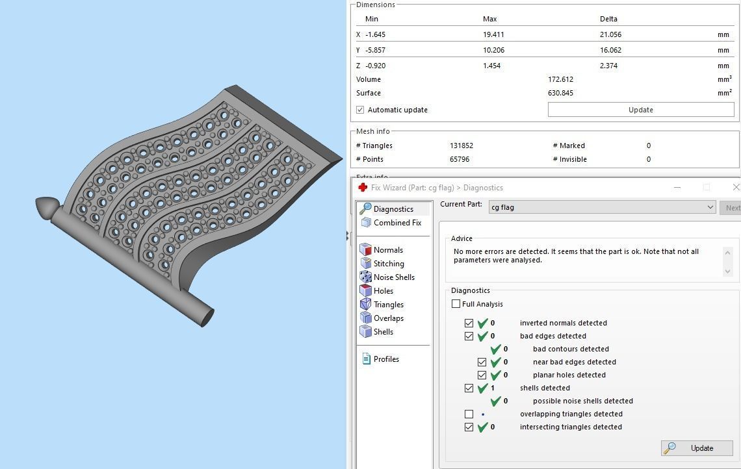Click the Y Delta value 16.062
The width and height of the screenshot is (741, 469).
(x=610, y=50)
